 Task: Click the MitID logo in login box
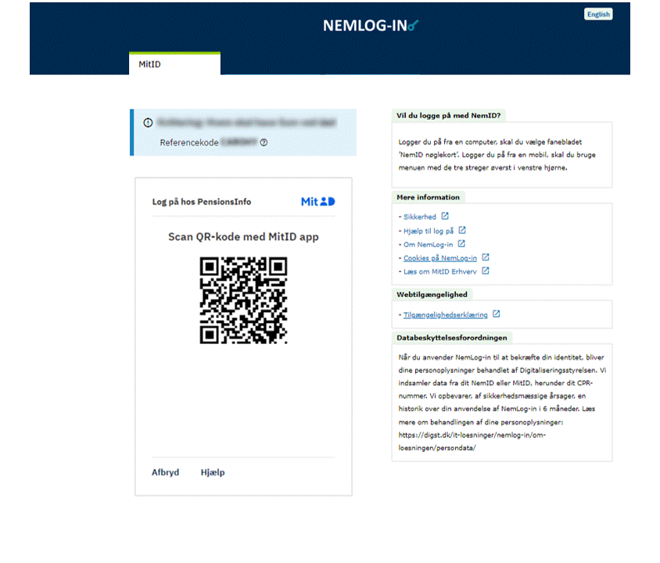coord(318,202)
